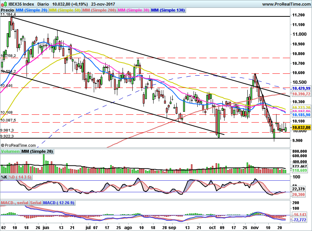
Task: Choose the MM (Simple 30) pink label
Action: (133, 10)
